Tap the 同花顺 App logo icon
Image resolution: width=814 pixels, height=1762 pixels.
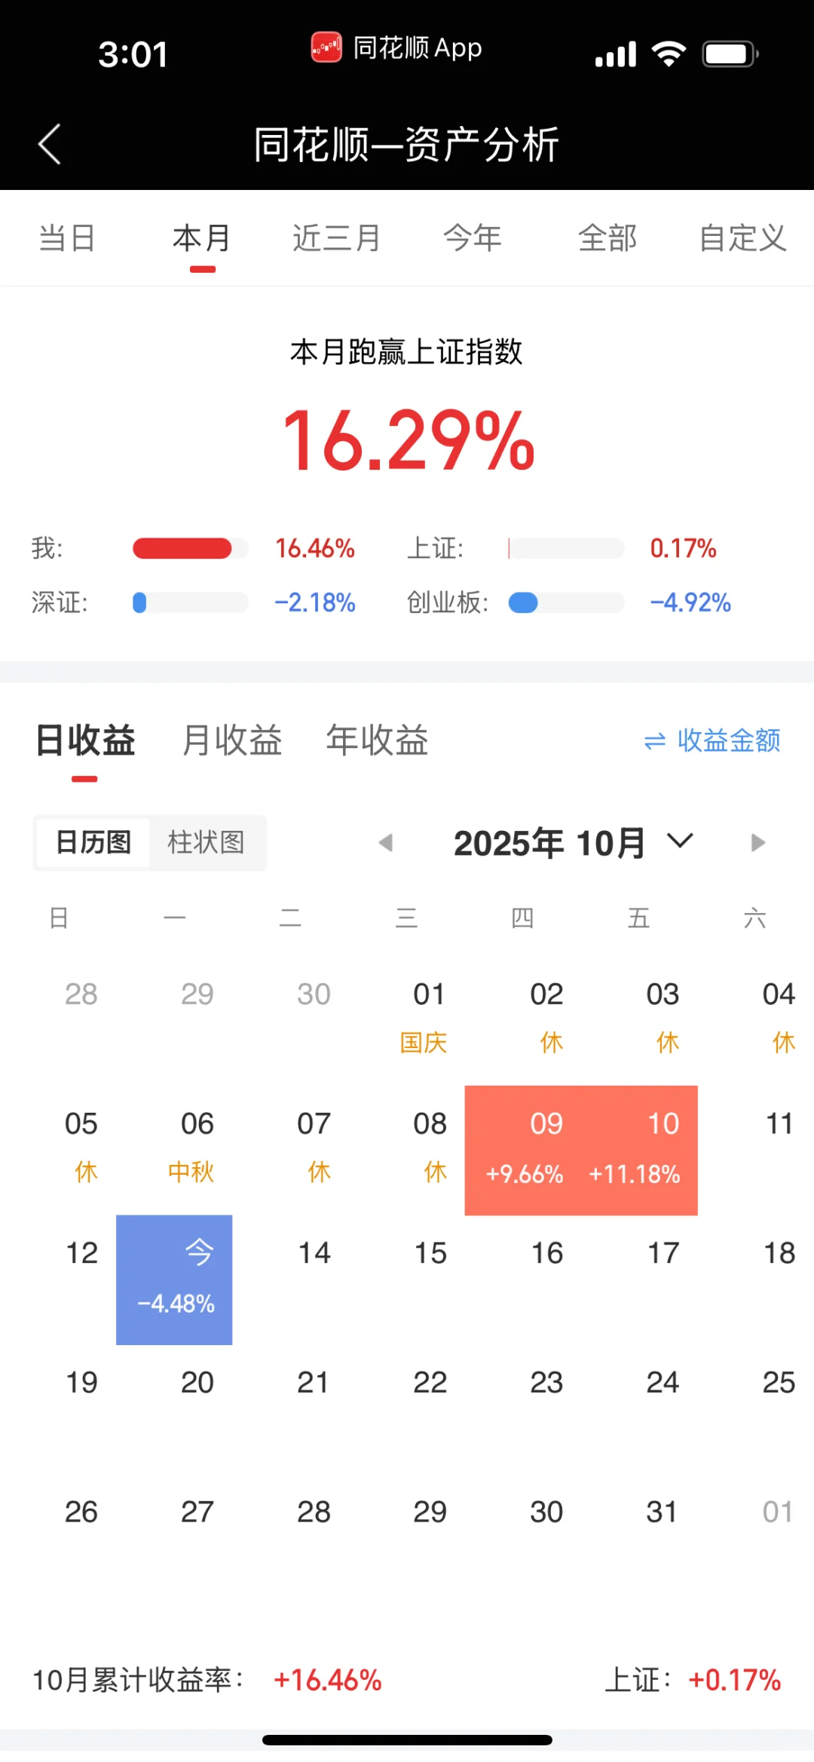click(x=326, y=47)
